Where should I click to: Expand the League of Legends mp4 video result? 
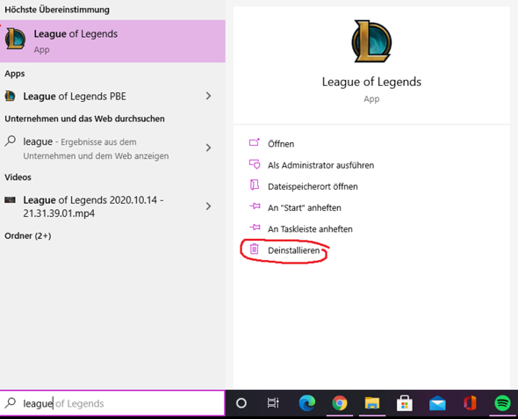click(208, 206)
